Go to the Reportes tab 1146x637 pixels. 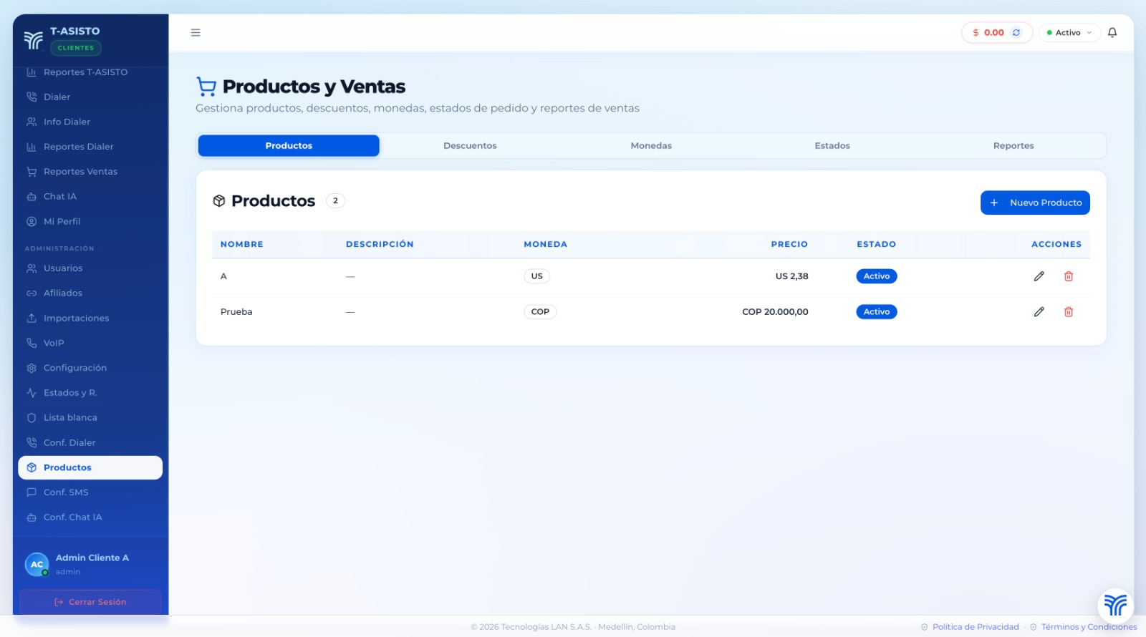point(1013,146)
